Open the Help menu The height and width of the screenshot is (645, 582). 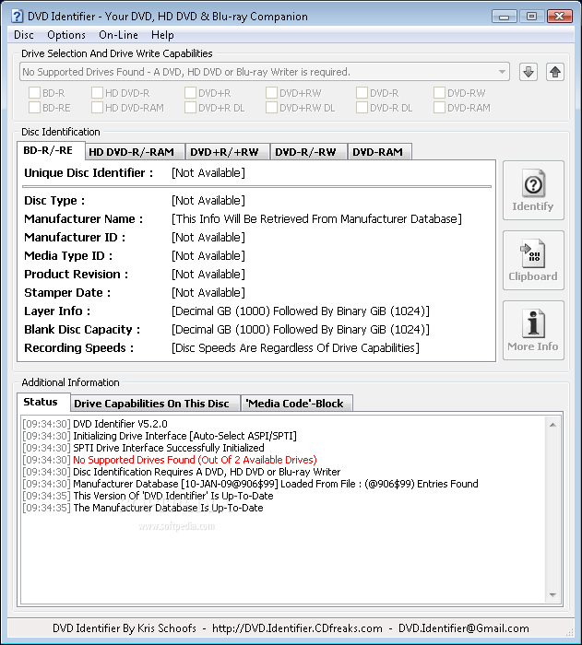162,35
